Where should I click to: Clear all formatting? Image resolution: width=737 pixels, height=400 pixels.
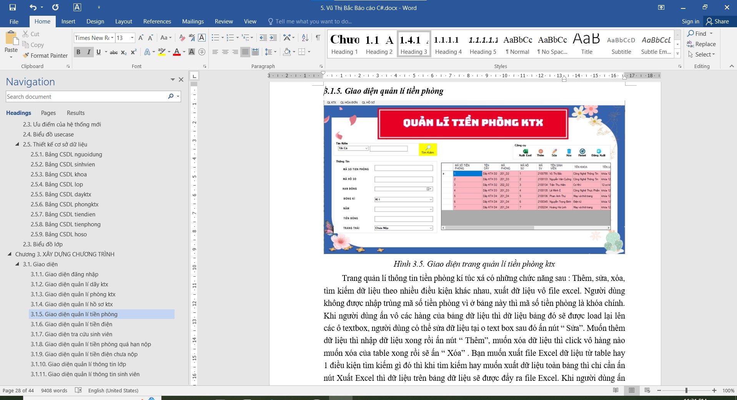(x=182, y=38)
